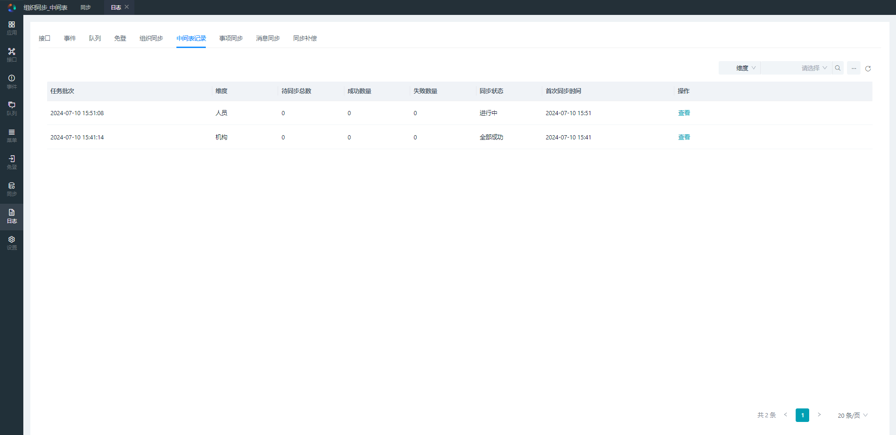View details of the 人员 batch row
Image resolution: width=896 pixels, height=435 pixels.
coord(684,113)
